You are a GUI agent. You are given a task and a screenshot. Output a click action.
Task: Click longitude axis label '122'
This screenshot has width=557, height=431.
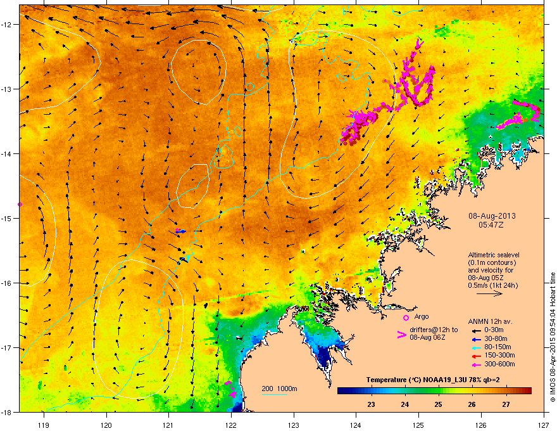[x=231, y=425]
